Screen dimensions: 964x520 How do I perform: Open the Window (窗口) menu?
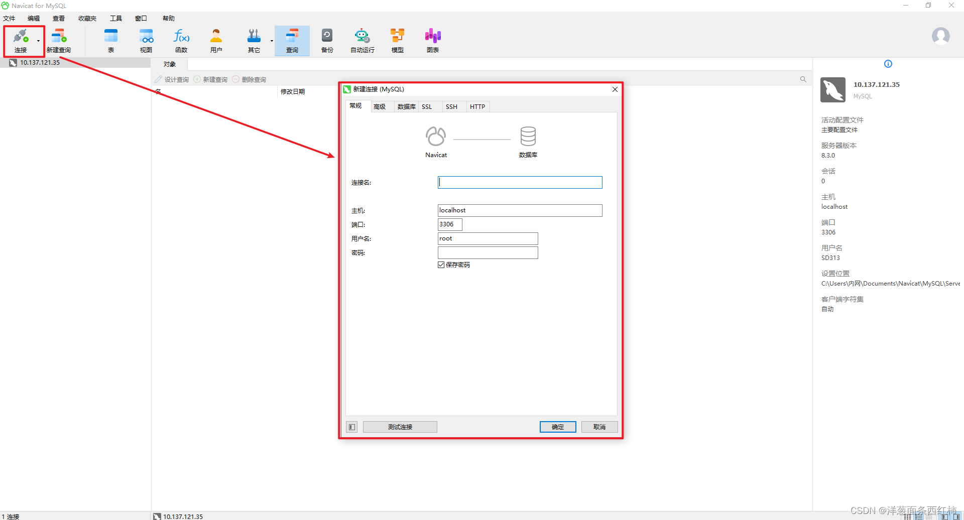[141, 19]
